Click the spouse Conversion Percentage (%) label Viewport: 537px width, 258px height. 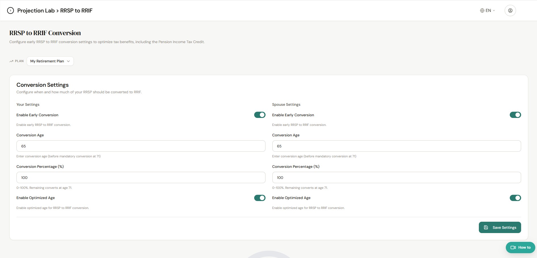click(296, 167)
